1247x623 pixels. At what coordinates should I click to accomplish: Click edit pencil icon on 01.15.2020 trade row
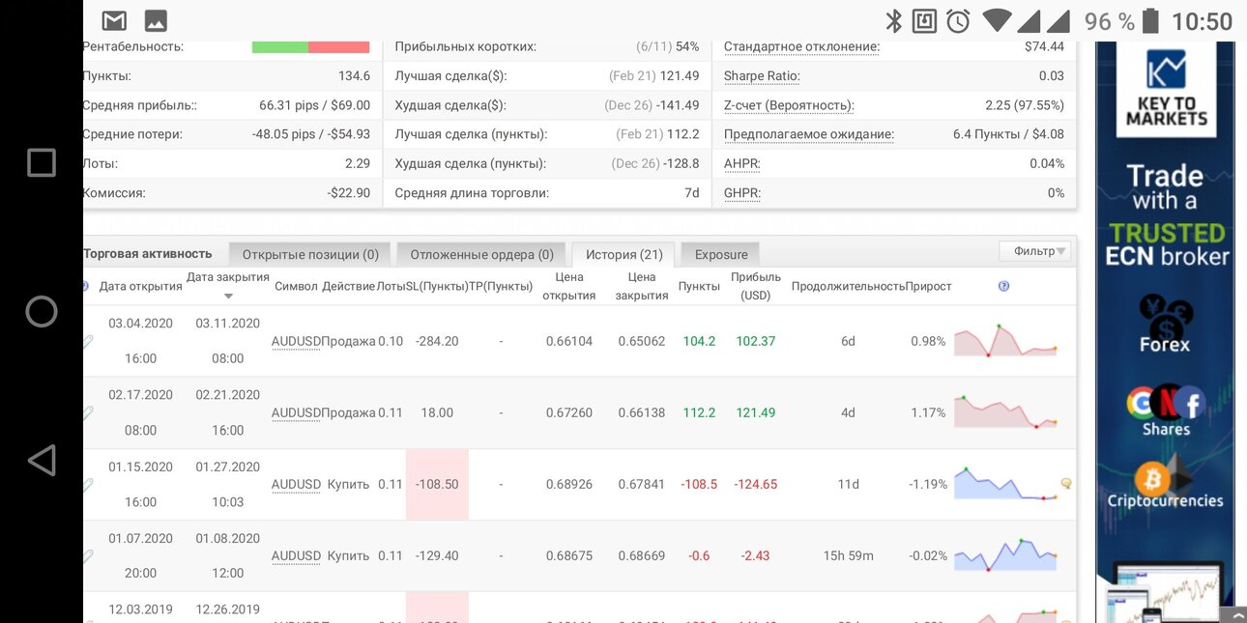click(x=88, y=484)
